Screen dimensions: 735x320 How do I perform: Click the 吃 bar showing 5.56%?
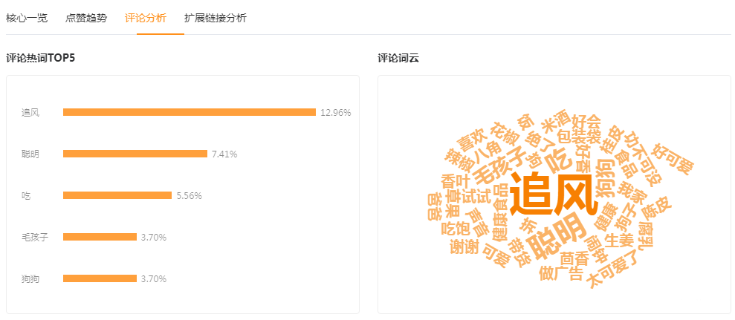click(117, 195)
